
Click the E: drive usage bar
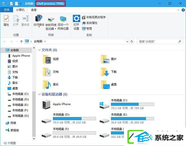coord(132,119)
